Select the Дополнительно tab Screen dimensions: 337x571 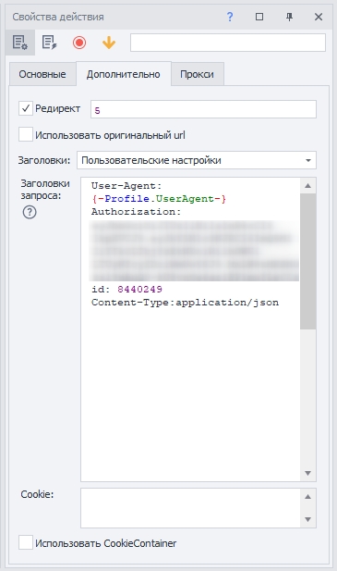pyautogui.click(x=124, y=74)
